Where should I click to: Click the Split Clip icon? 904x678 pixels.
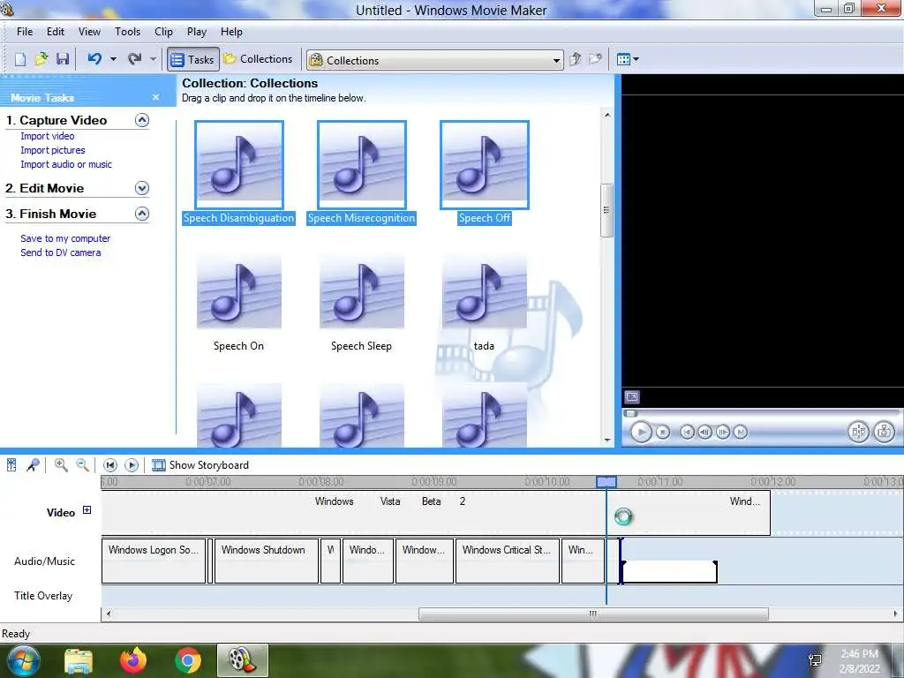(x=858, y=432)
